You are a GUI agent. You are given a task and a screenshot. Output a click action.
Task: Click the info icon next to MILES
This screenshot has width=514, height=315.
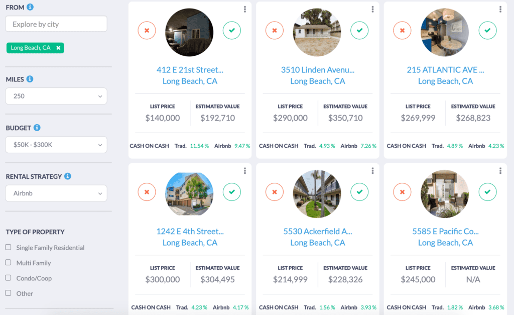[30, 79]
